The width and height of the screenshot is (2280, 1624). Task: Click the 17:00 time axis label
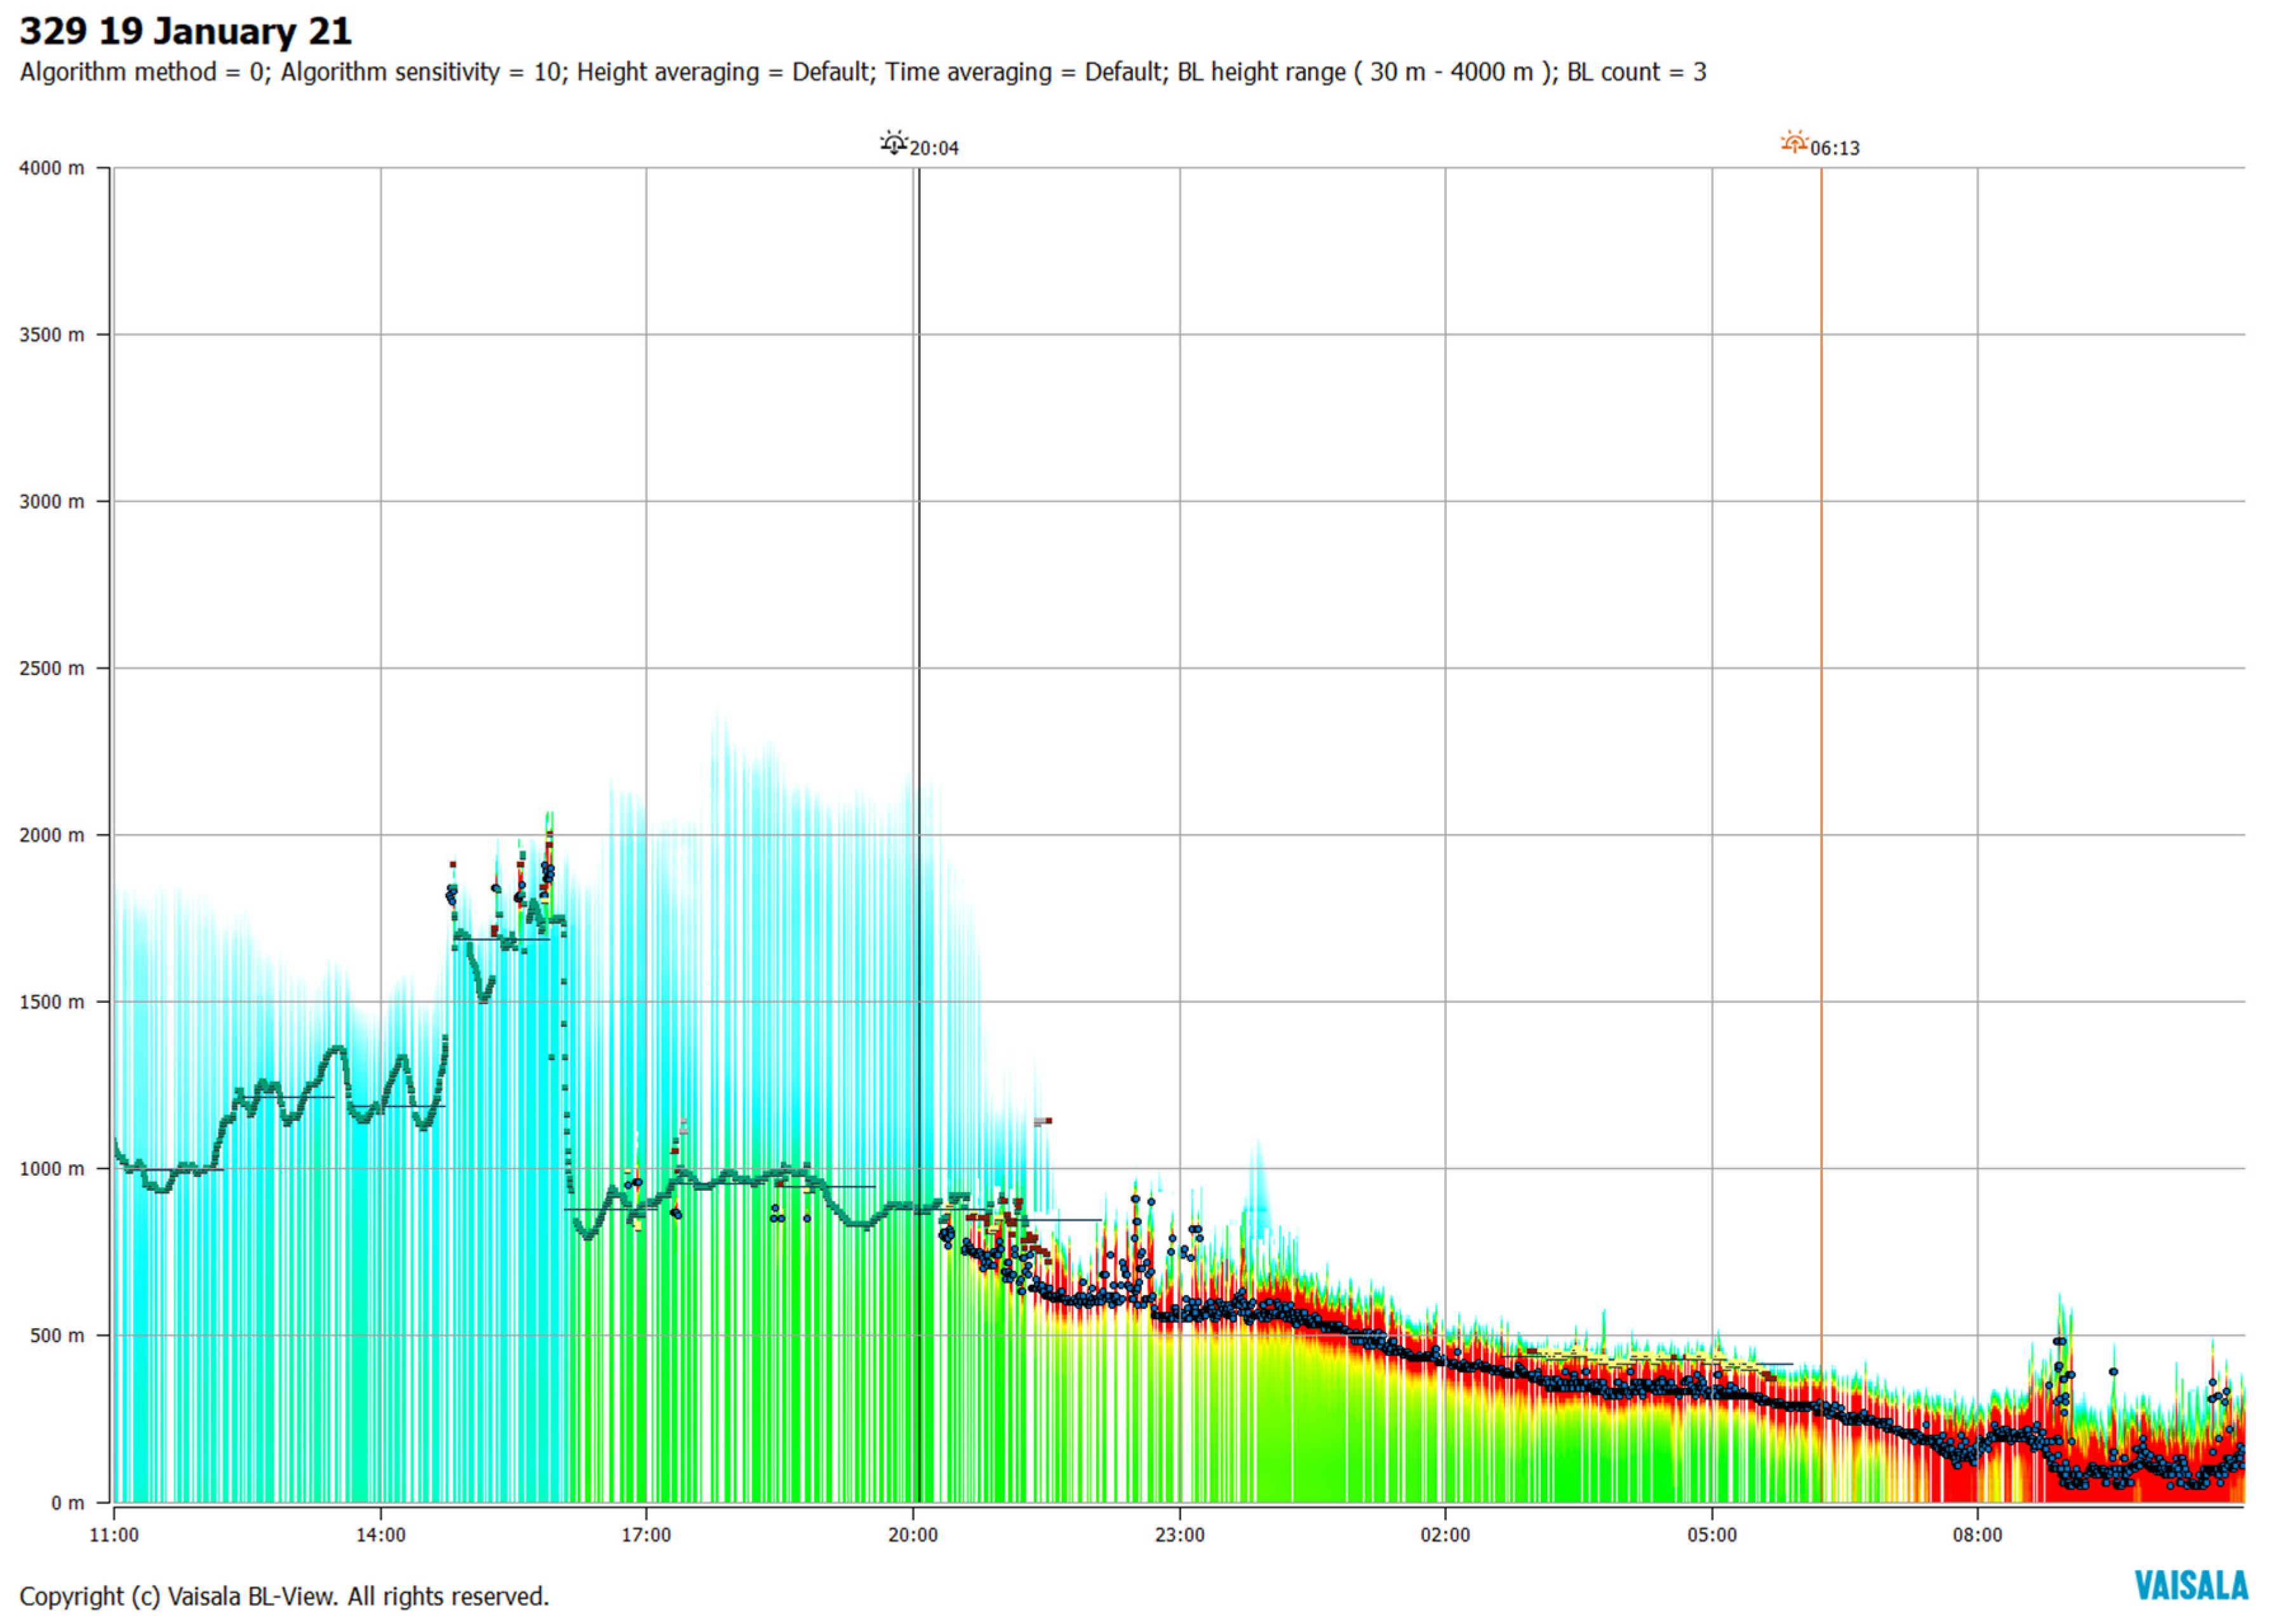pos(646,1535)
